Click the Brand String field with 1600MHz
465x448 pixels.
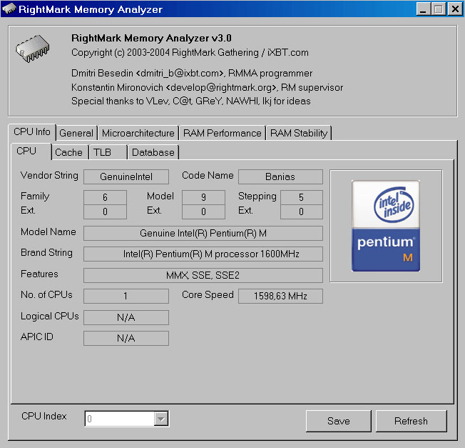[203, 254]
